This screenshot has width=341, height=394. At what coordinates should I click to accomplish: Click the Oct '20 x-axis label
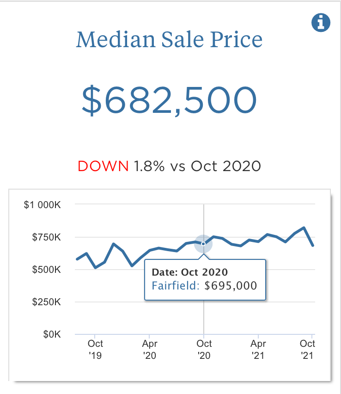[204, 350]
